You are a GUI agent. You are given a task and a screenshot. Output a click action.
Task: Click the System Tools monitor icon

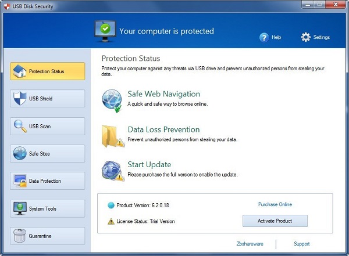click(x=20, y=208)
